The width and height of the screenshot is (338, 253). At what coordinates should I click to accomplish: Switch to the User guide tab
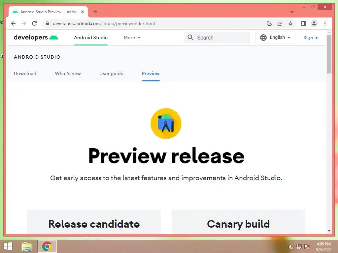pos(112,73)
